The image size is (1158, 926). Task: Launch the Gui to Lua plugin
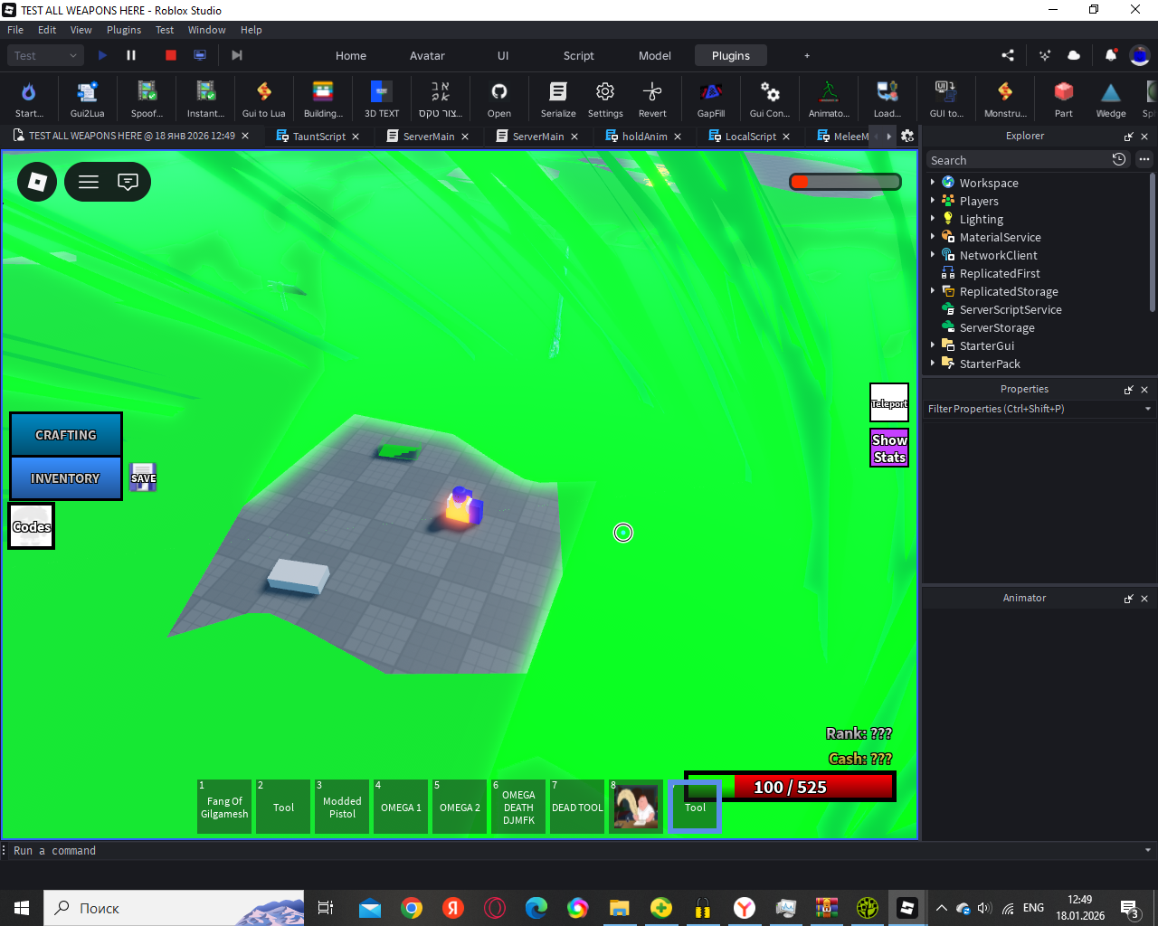[263, 98]
